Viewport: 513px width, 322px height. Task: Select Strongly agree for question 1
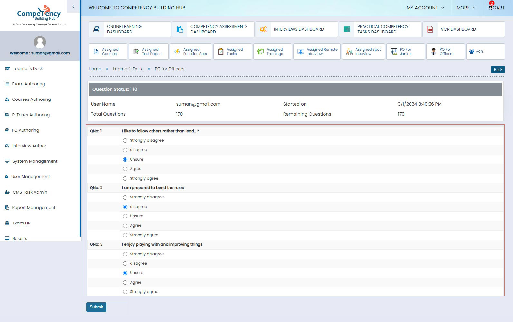pyautogui.click(x=125, y=179)
